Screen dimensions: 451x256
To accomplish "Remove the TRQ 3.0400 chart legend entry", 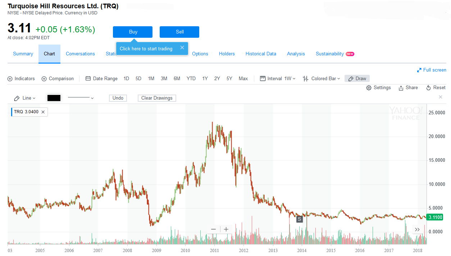I will pos(43,112).
